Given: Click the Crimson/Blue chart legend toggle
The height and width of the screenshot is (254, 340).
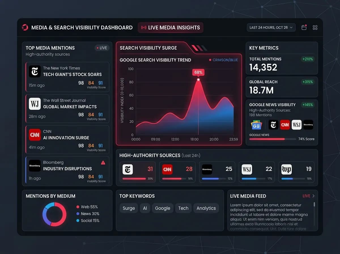Looking at the screenshot, I should tap(224, 60).
